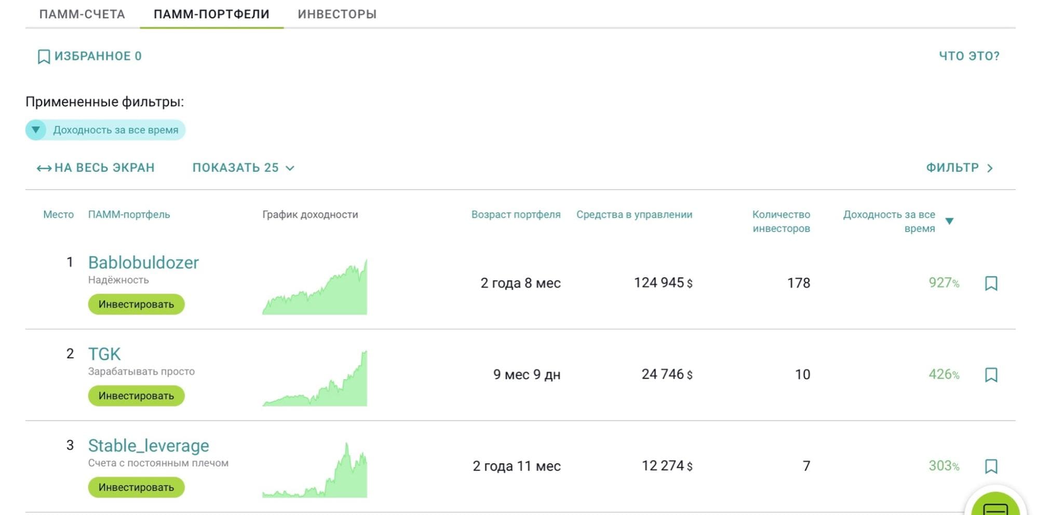Open the Фильтр panel
Screen dimensions: 1038x515
pos(960,168)
